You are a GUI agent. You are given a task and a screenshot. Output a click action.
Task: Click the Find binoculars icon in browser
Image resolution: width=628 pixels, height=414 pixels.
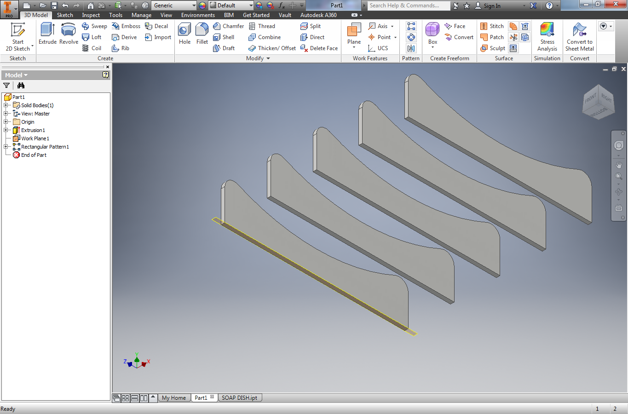21,86
